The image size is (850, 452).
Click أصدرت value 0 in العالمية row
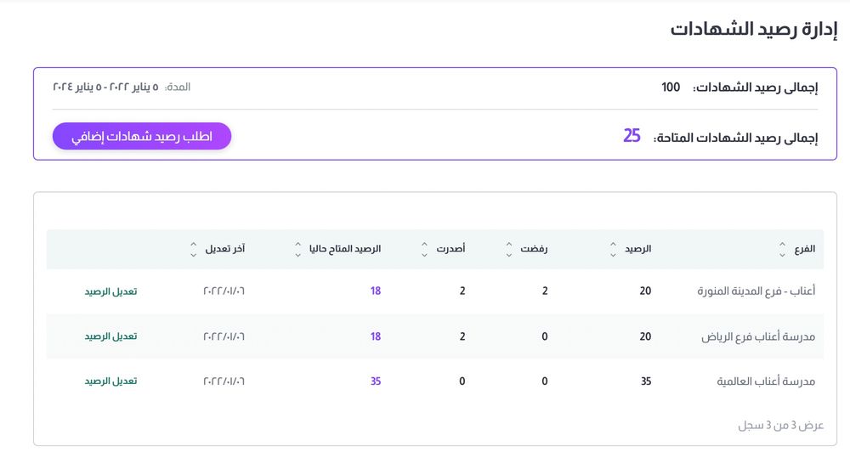coord(462,381)
